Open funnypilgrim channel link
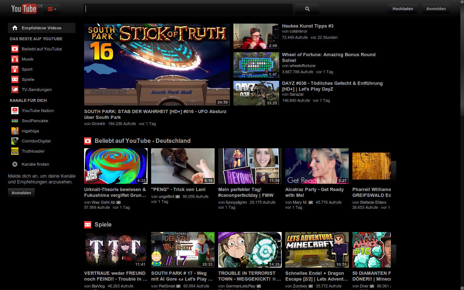This screenshot has width=464, height=290. [x=236, y=202]
